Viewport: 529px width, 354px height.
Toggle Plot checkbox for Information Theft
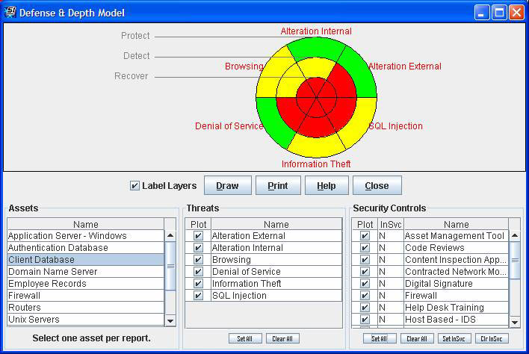[198, 284]
